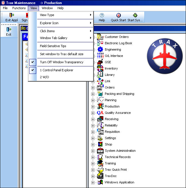This screenshot has width=186, height=188.
Task: Open the Functions menu
Action: (x=19, y=8)
